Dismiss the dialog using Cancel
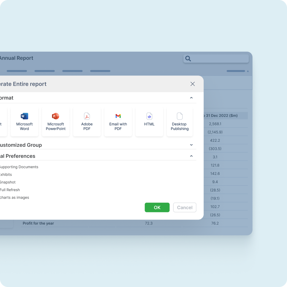 [x=185, y=207]
